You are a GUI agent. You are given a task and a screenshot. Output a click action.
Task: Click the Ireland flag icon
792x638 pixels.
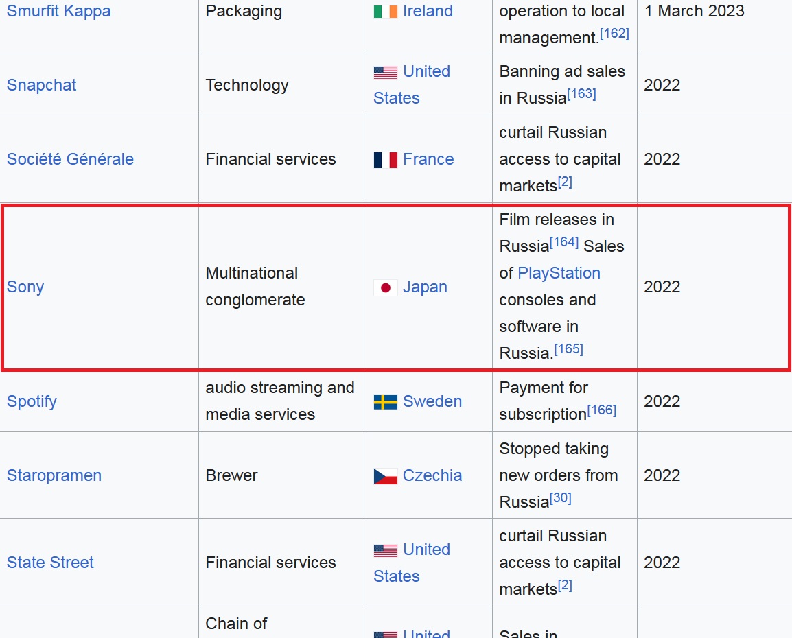click(x=386, y=11)
